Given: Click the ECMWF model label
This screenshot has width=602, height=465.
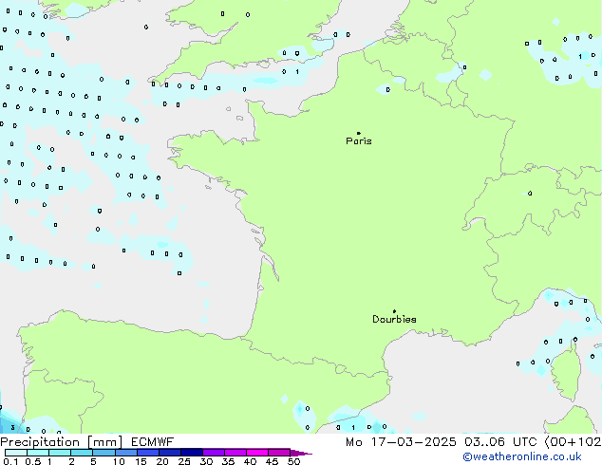Looking at the screenshot, I should pyautogui.click(x=153, y=442).
